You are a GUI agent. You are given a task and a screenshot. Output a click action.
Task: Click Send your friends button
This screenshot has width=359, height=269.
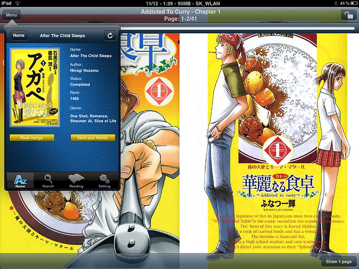[93, 137]
